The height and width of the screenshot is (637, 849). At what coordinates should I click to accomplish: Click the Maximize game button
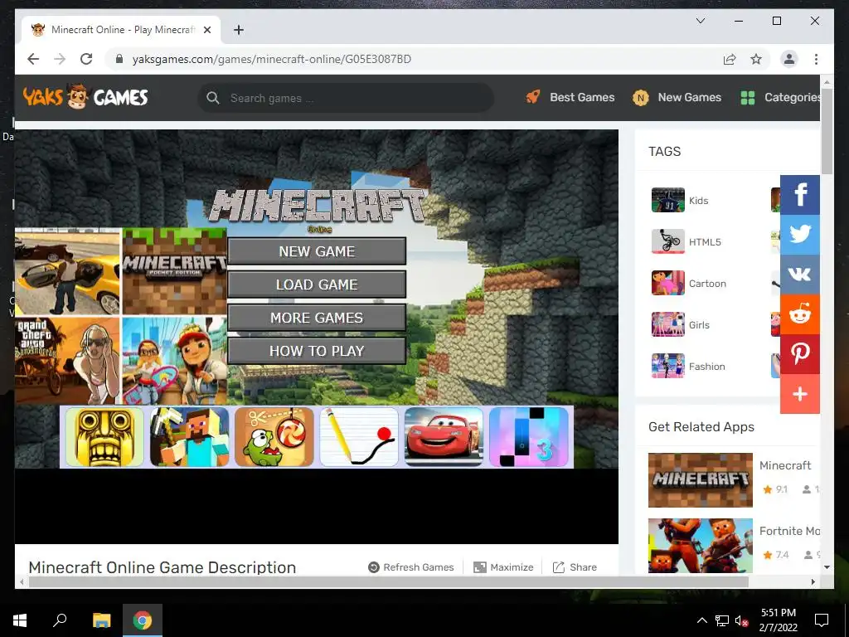tap(503, 567)
